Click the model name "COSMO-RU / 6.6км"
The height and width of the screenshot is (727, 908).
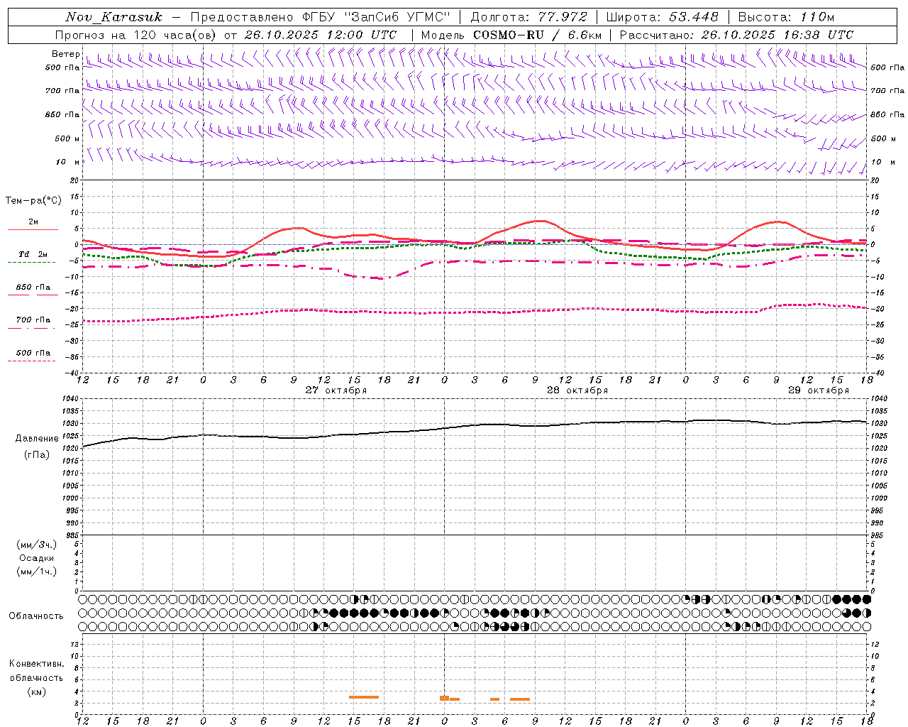tap(537, 35)
